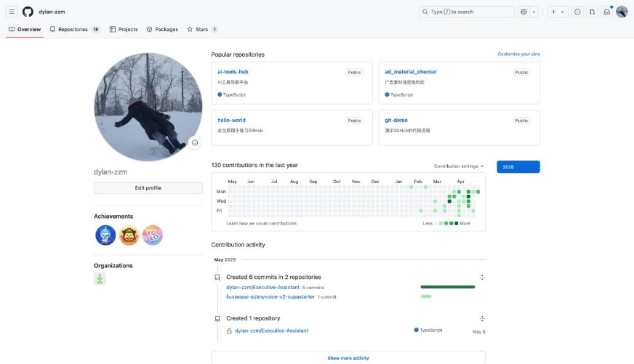Open the organization avatar under Organizations
The image size is (634, 364).
(x=100, y=279)
